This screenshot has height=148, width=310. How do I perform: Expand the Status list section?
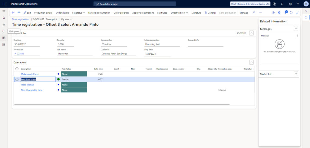[x=296, y=74]
